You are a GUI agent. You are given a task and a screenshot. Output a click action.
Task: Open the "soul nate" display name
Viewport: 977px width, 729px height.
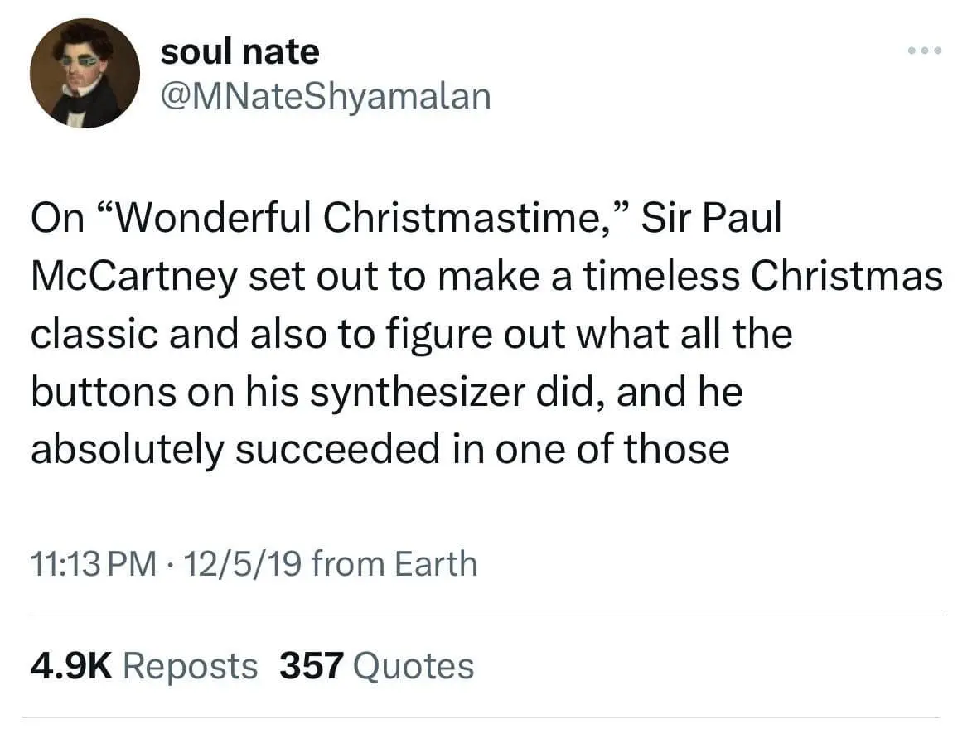coord(239,51)
